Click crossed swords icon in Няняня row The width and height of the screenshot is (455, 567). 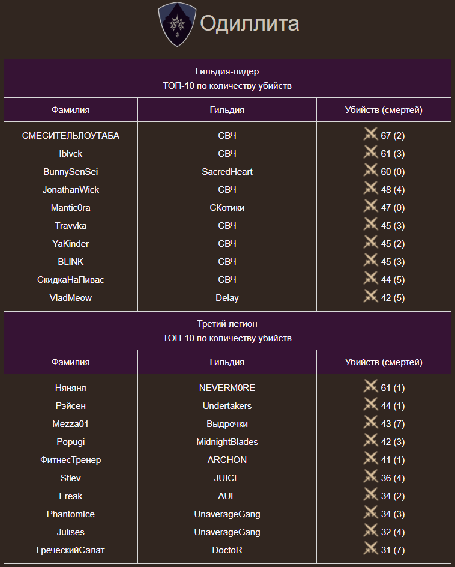click(370, 387)
